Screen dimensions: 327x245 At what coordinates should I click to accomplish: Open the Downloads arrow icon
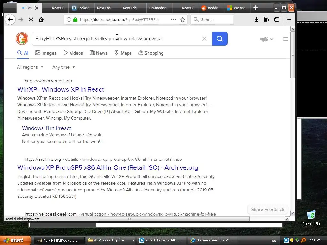(x=256, y=19)
